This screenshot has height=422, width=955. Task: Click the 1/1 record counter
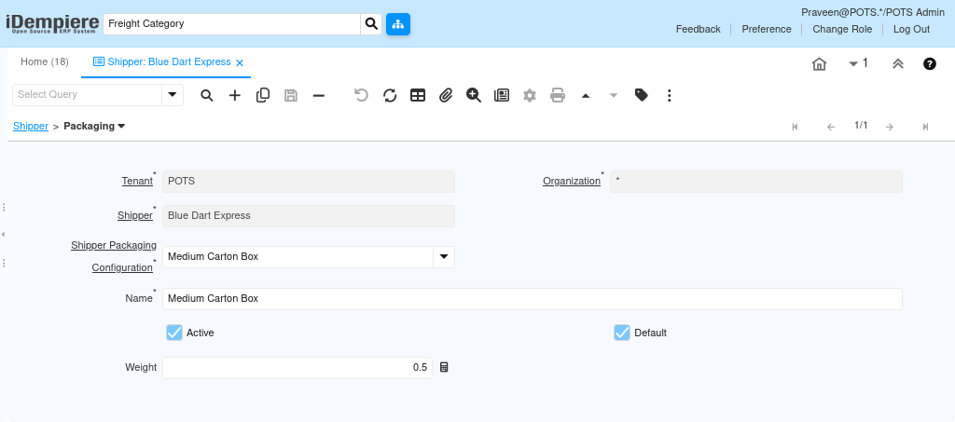click(x=861, y=126)
